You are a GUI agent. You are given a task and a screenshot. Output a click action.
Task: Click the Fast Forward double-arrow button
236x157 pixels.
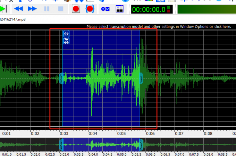pos(32,9)
